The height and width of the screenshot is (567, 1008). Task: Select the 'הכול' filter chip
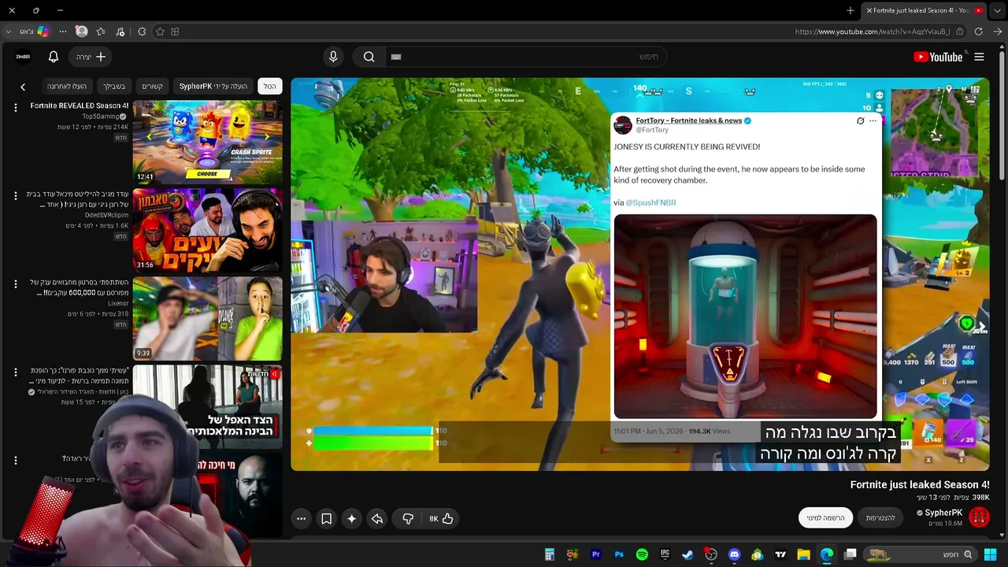tap(269, 86)
